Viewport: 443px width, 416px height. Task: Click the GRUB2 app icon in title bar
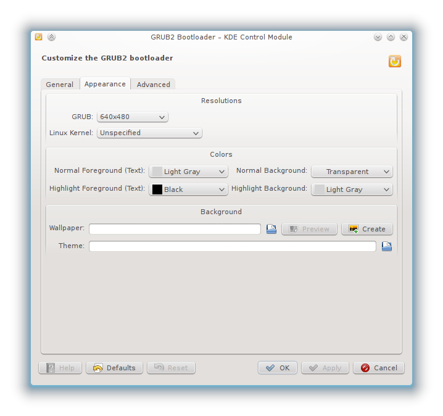pyautogui.click(x=38, y=37)
